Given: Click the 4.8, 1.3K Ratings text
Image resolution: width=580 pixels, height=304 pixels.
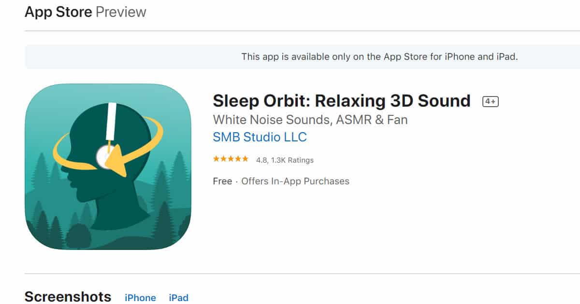Looking at the screenshot, I should 285,160.
